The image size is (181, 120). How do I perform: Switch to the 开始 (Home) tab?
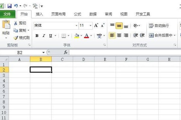(x=24, y=14)
